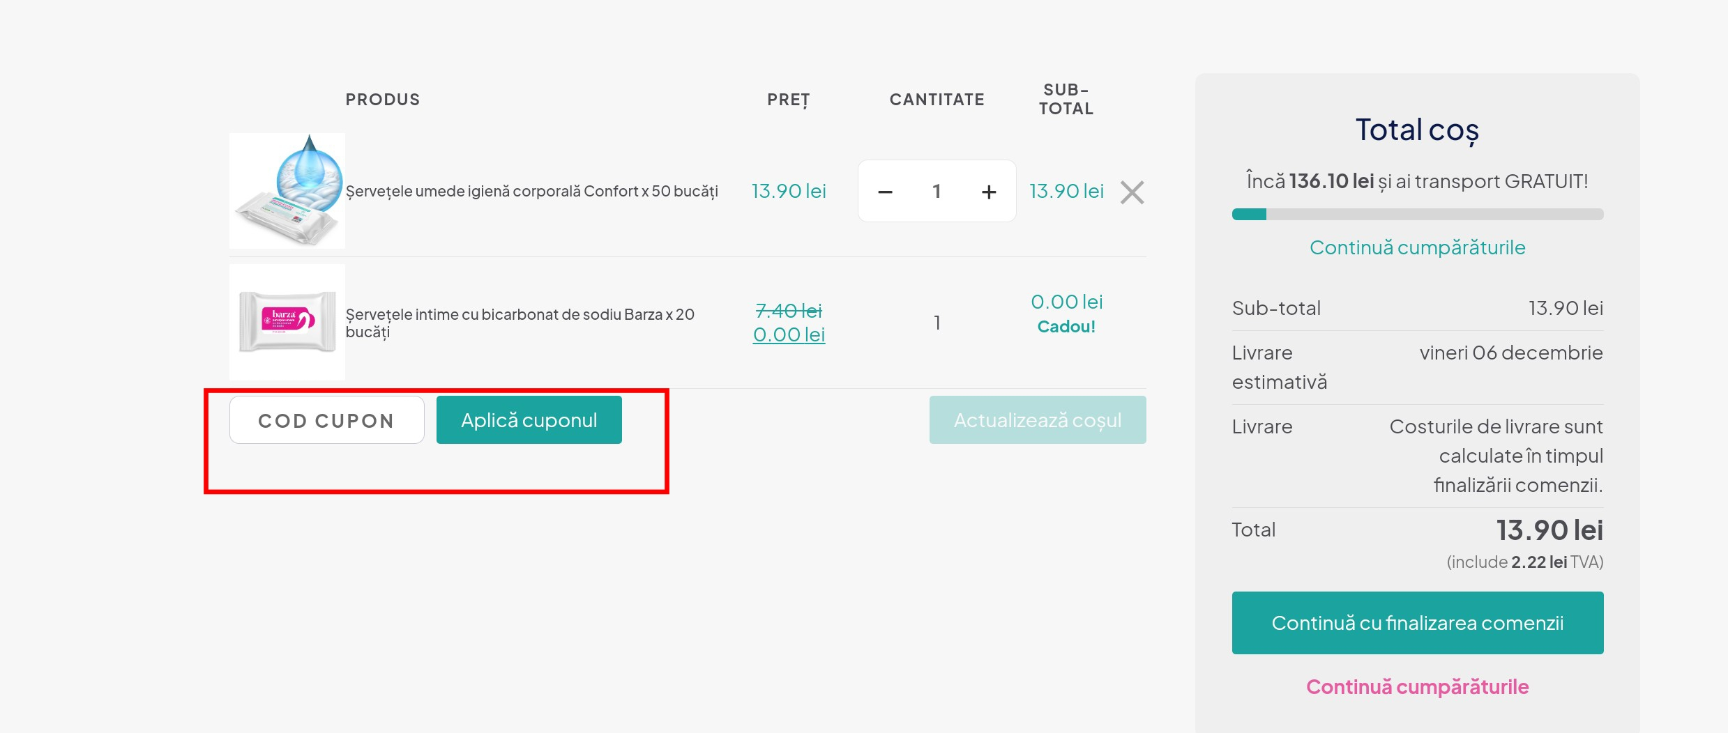Click the Total coș heading

[1417, 130]
